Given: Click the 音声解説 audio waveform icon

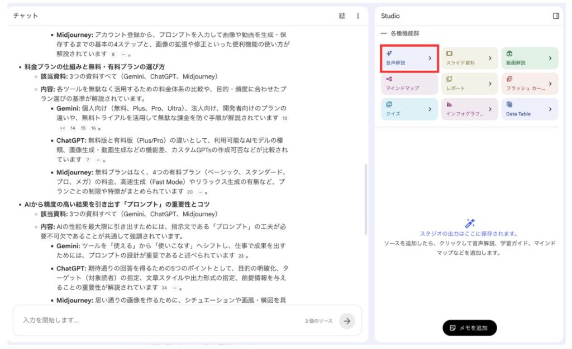Looking at the screenshot, I should pyautogui.click(x=389, y=54).
